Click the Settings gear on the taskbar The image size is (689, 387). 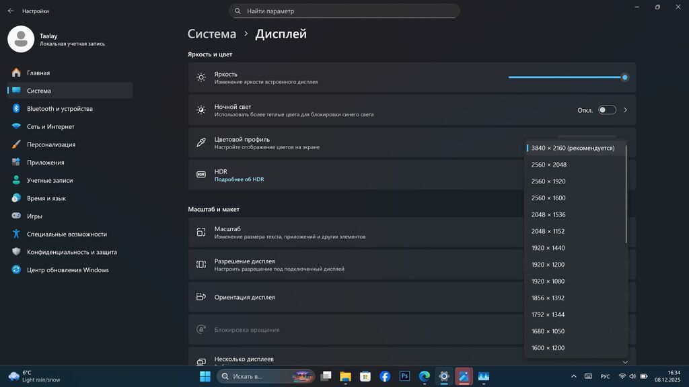444,376
